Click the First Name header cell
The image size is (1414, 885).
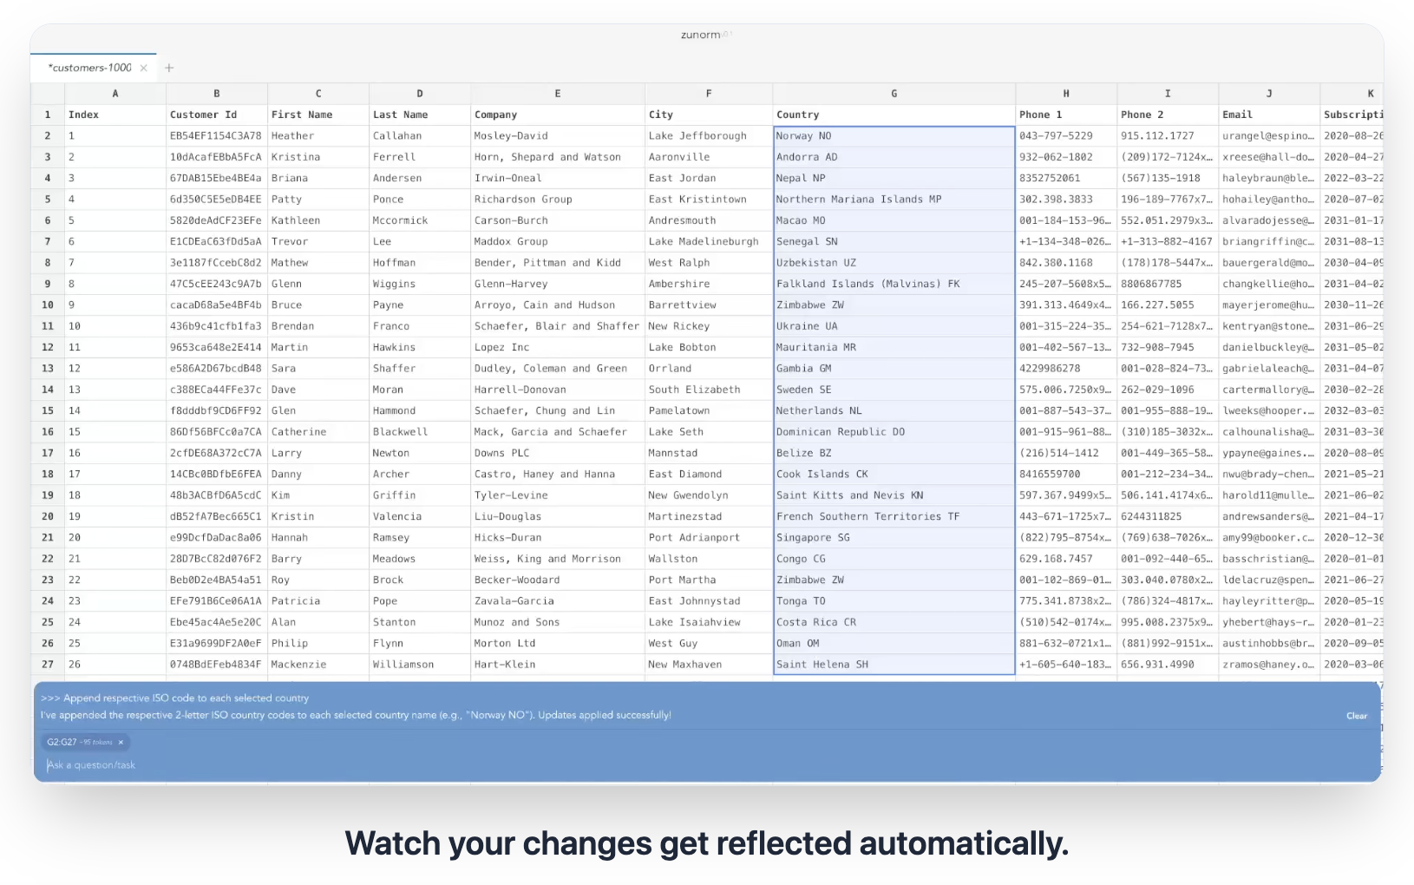click(318, 115)
